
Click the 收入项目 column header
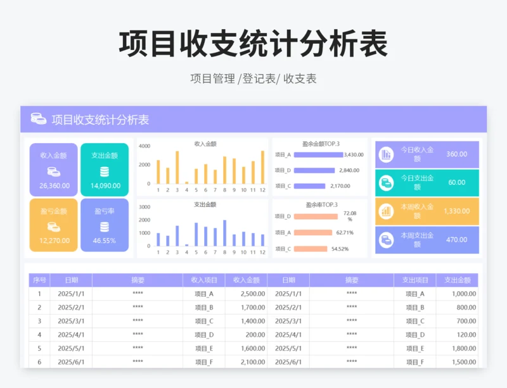[x=204, y=280]
